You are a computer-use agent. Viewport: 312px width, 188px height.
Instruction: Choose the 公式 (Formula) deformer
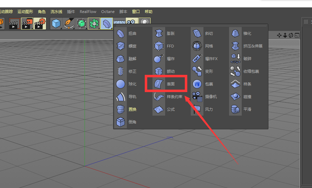tap(164, 109)
